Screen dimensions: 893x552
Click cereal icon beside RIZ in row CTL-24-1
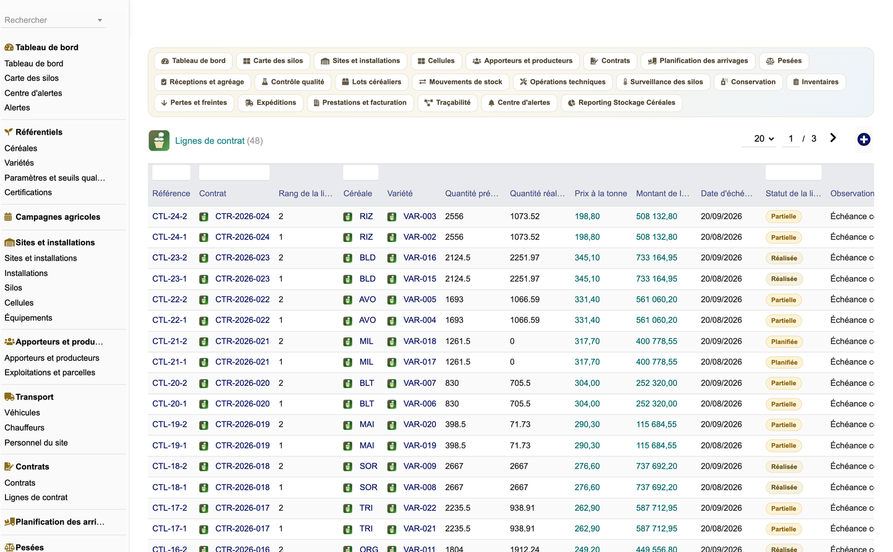[348, 238]
